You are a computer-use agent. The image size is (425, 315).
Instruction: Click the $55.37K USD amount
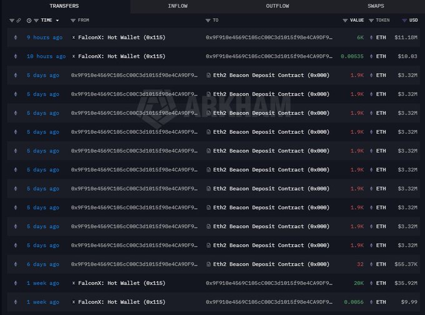coord(406,264)
